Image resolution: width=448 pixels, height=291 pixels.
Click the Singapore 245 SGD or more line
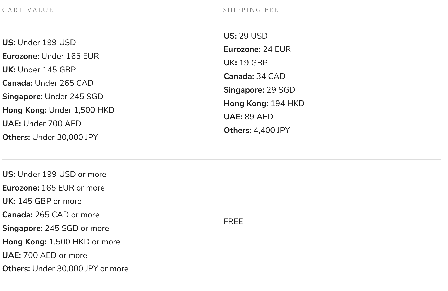click(x=55, y=228)
